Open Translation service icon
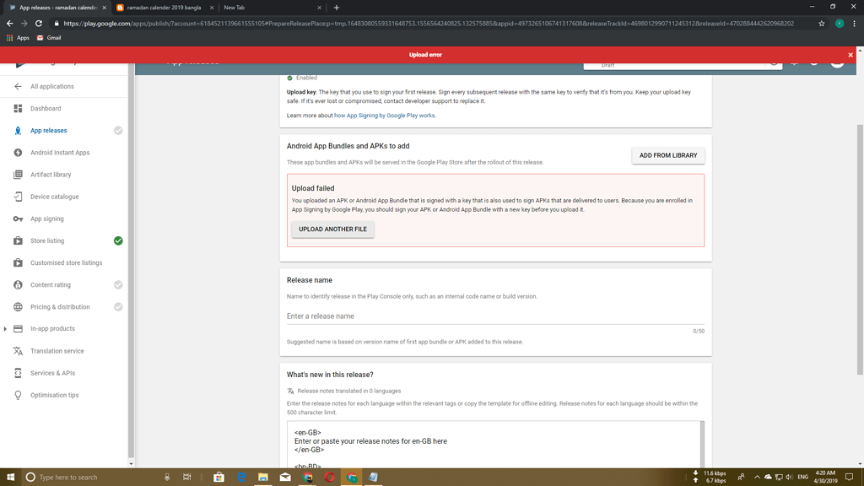Screen dimensions: 864x486 [19, 351]
